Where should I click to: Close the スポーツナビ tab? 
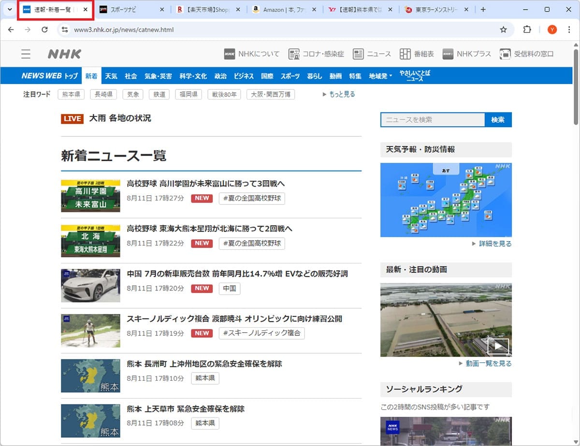click(161, 10)
